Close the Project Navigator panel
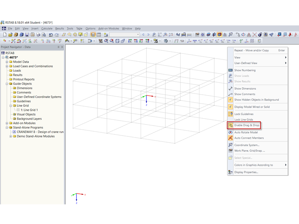 tap(62, 47)
